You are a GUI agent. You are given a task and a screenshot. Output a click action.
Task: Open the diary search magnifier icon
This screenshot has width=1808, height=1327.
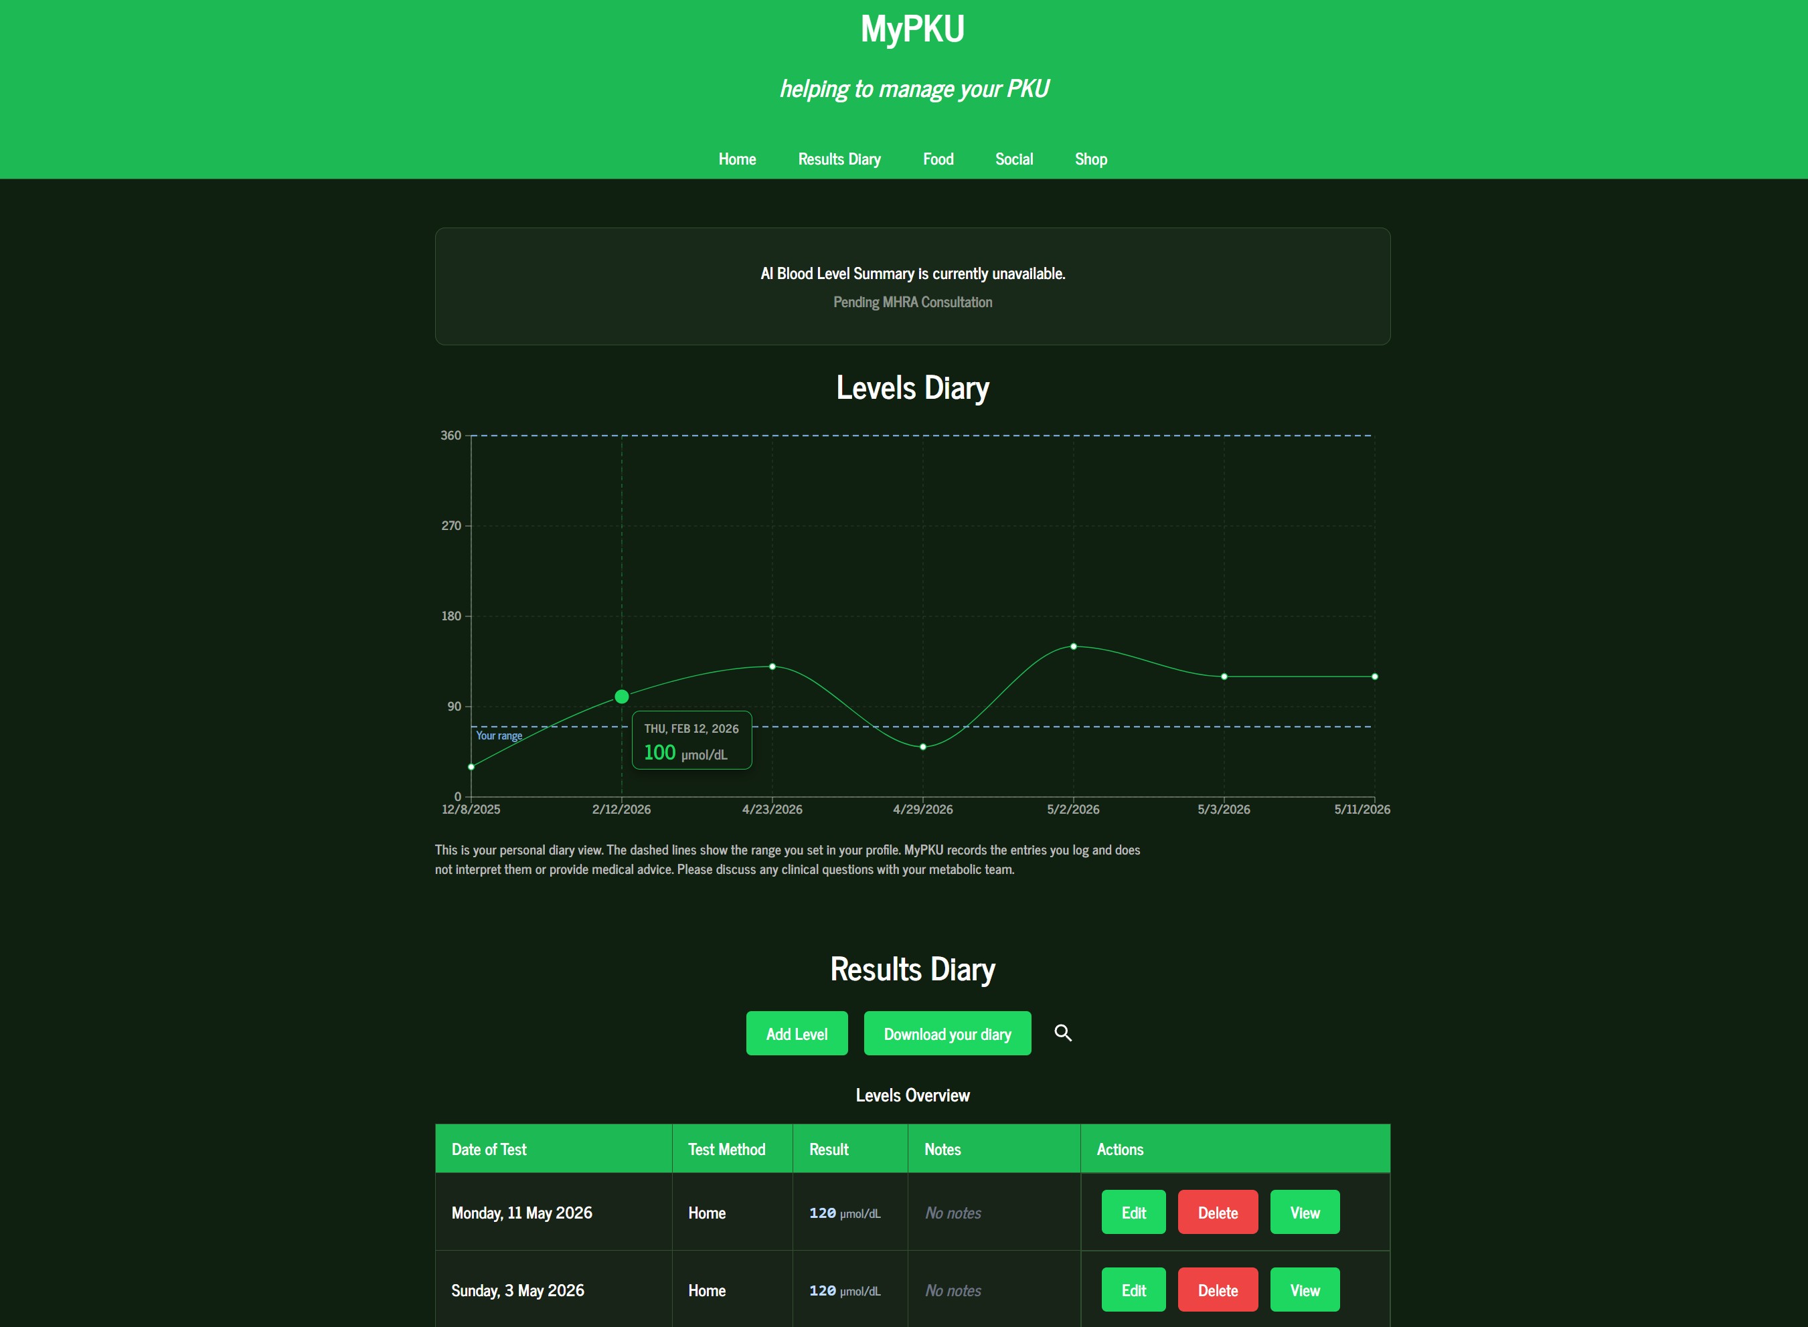coord(1063,1033)
